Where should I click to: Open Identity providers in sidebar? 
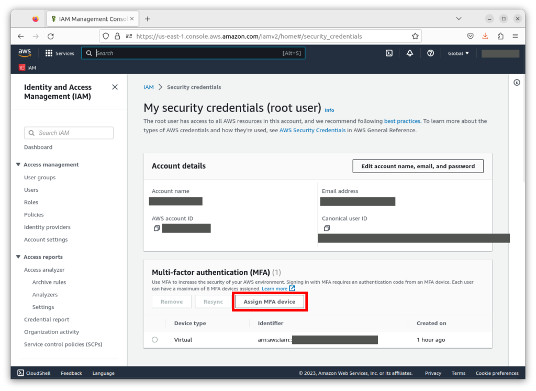tap(47, 227)
